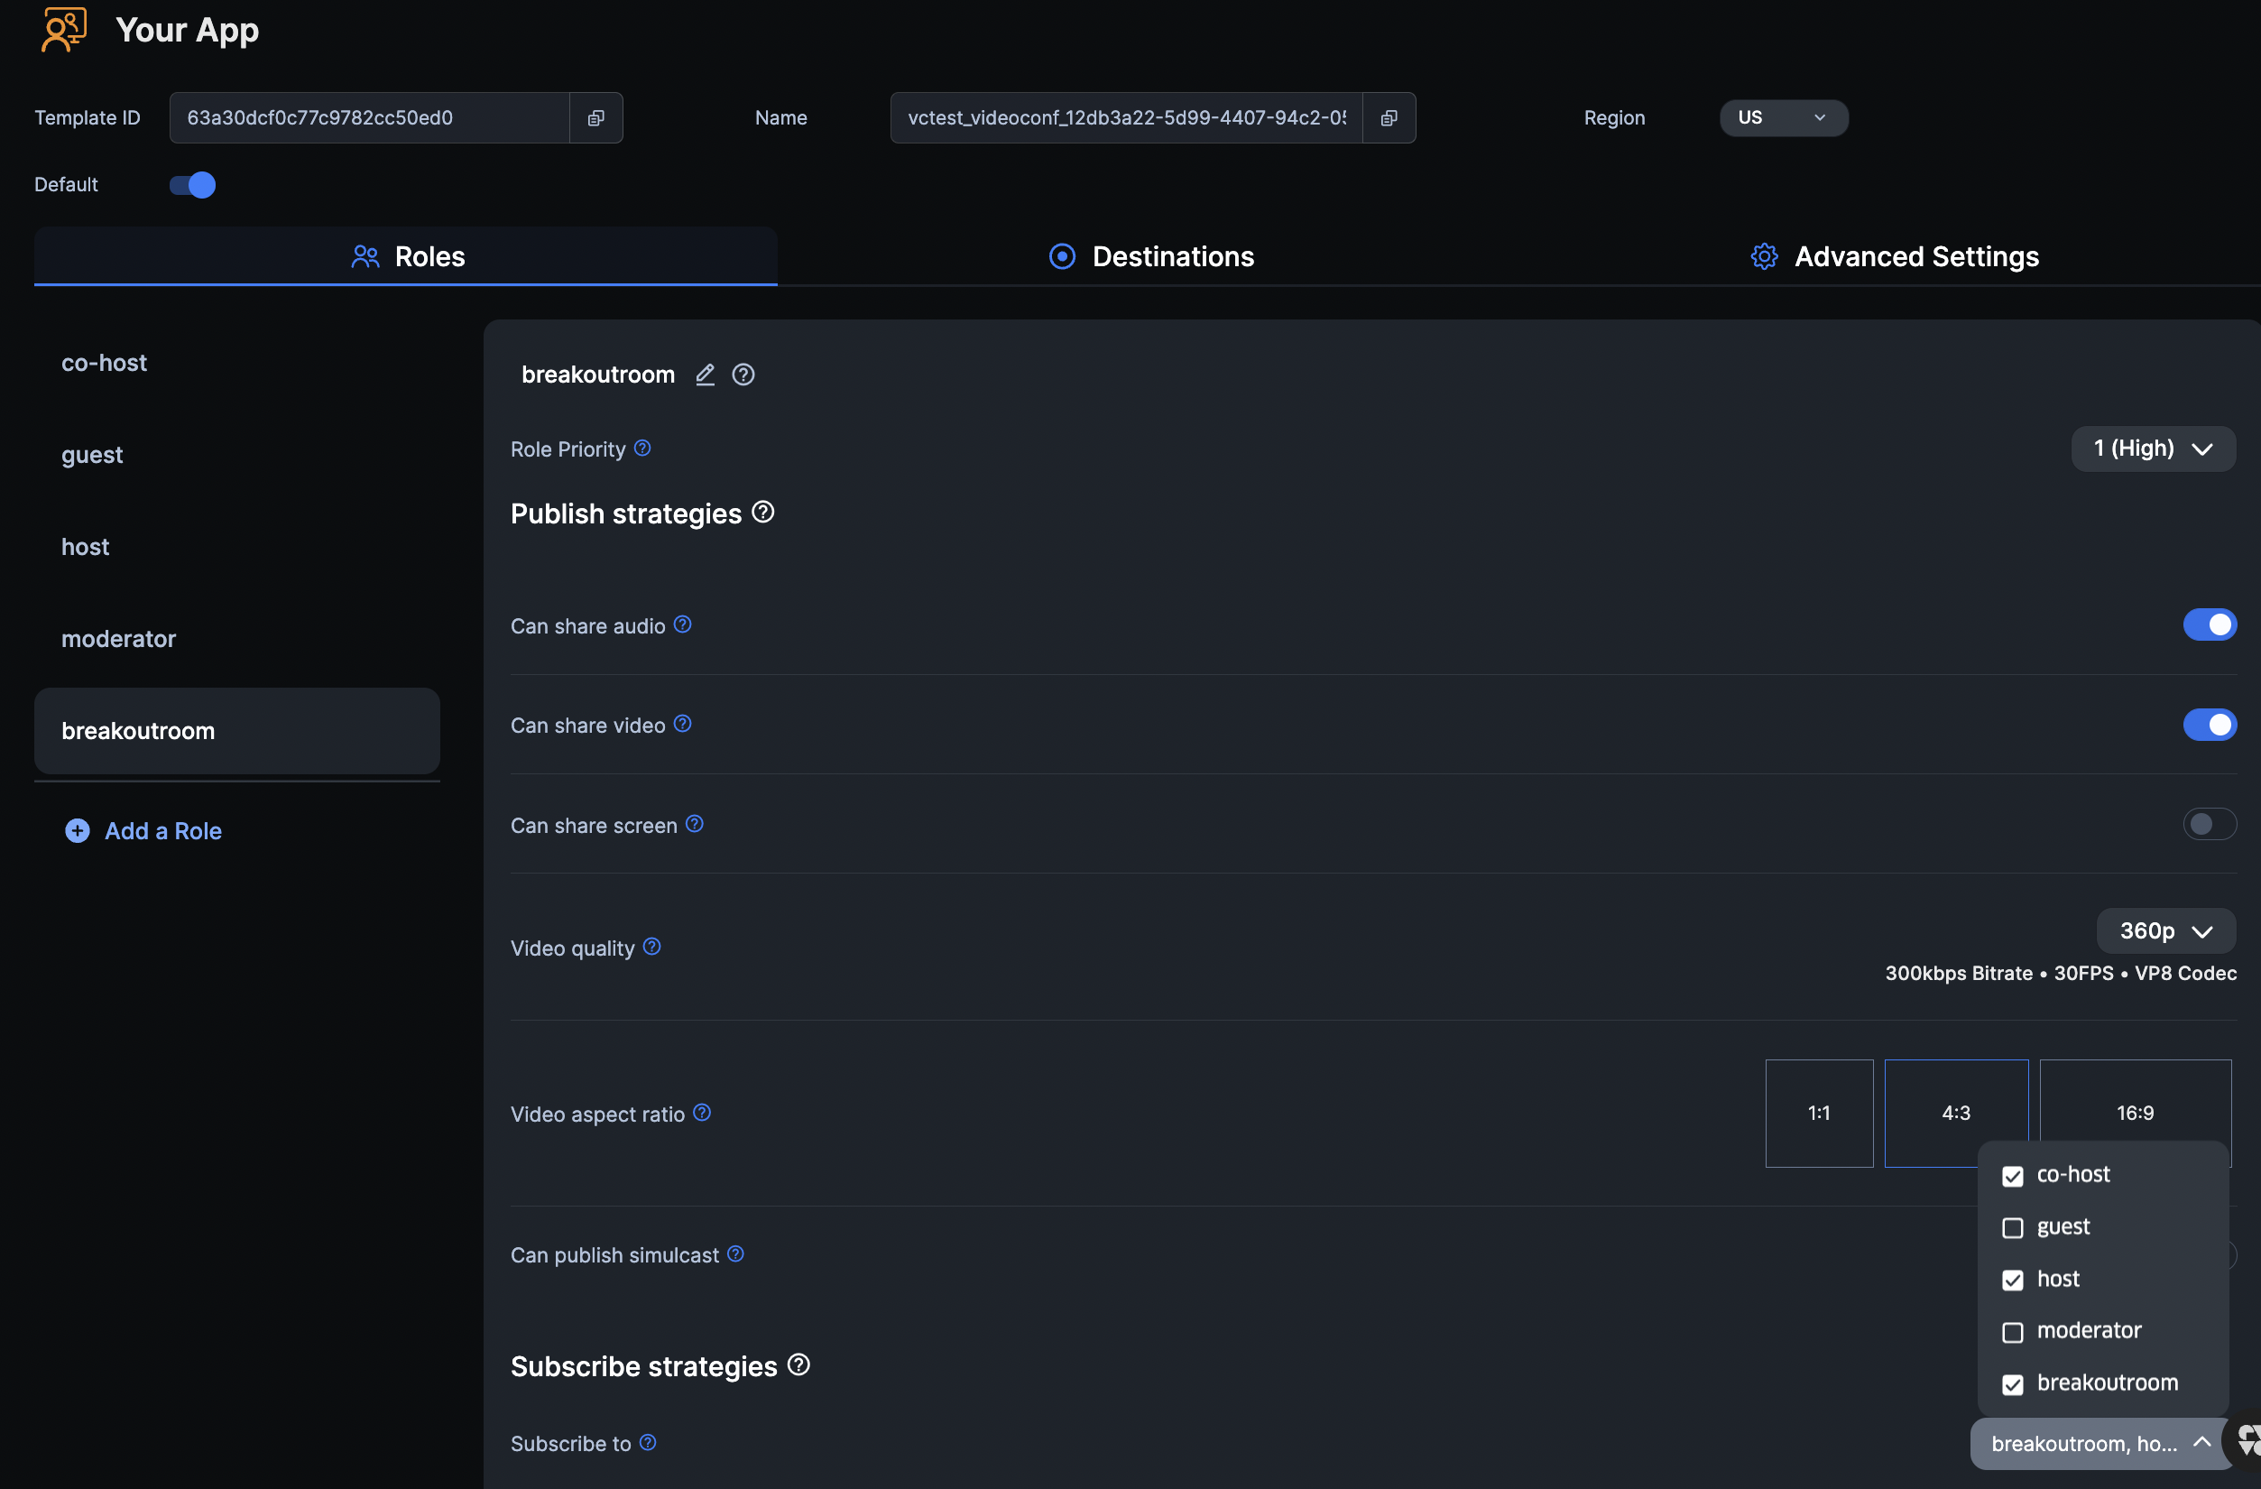Copy the template Name value
This screenshot has height=1489, width=2261.
point(1388,118)
